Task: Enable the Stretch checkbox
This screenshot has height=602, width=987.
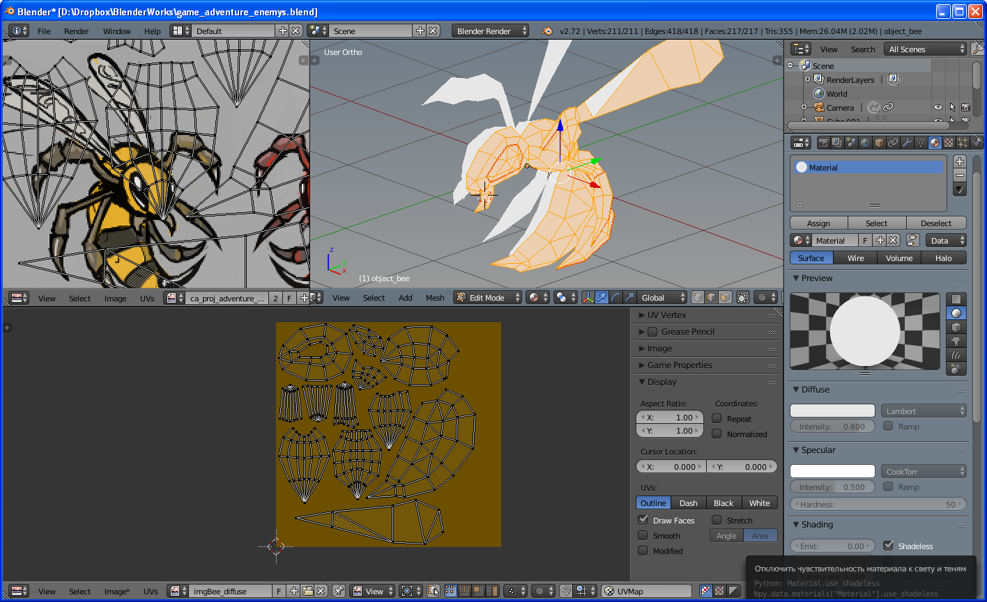Action: tap(717, 520)
